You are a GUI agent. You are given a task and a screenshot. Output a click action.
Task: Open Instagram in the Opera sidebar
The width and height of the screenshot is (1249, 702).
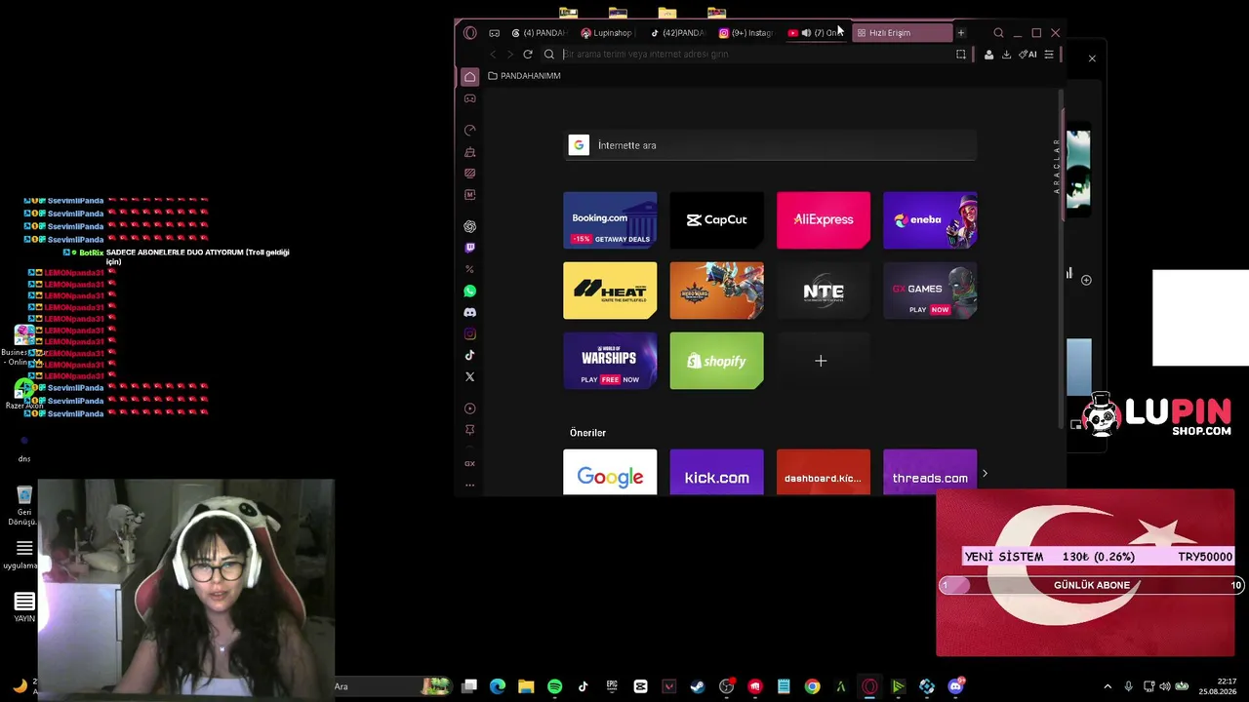(470, 333)
